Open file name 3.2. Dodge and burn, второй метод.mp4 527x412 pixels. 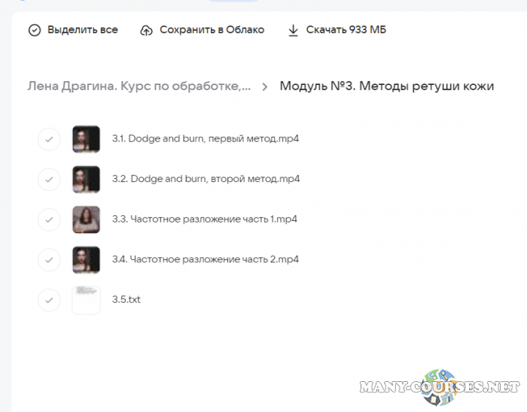(x=206, y=179)
